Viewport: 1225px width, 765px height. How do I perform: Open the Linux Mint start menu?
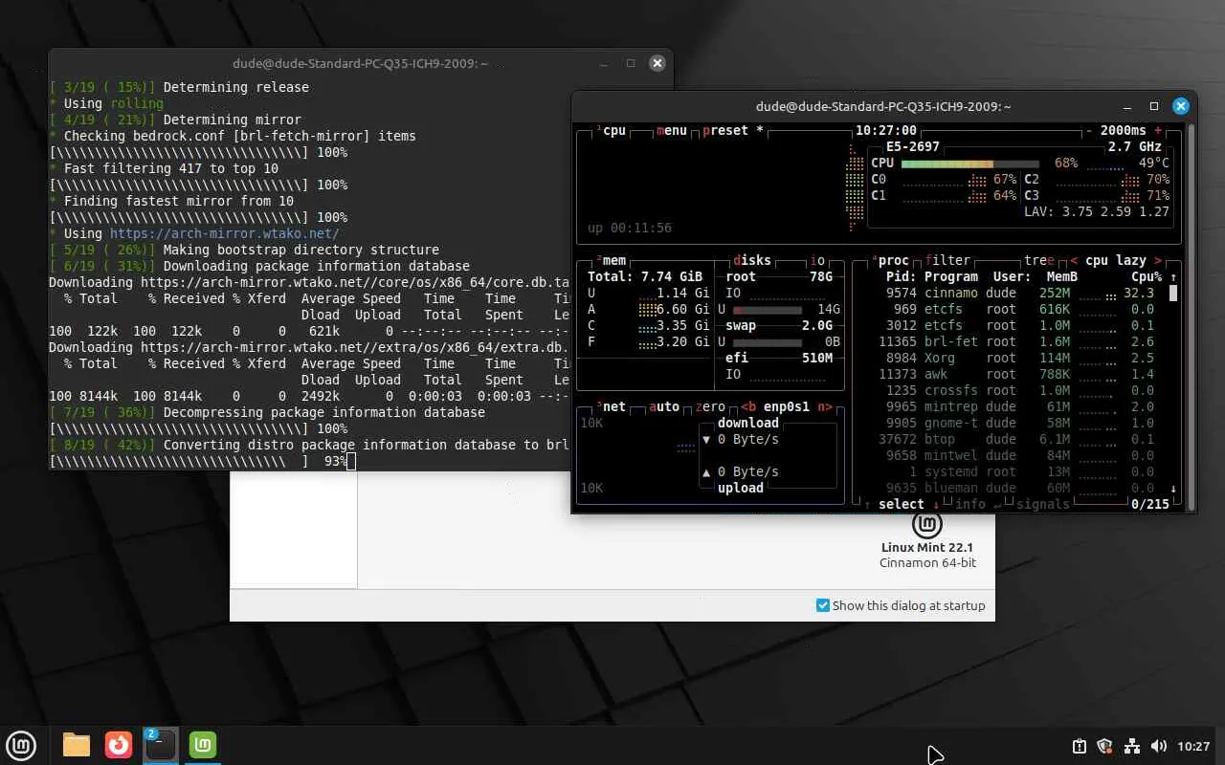(21, 744)
